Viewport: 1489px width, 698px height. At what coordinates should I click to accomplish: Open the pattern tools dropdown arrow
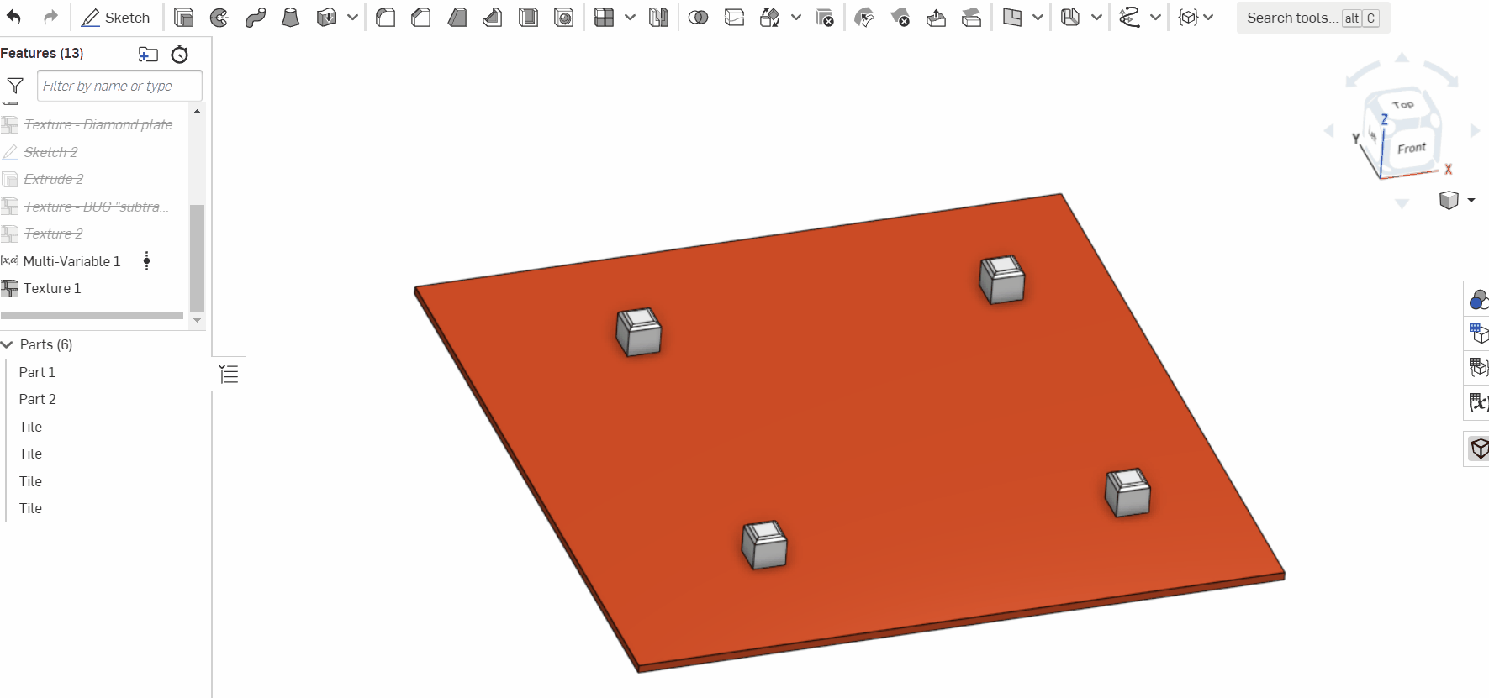[x=630, y=18]
